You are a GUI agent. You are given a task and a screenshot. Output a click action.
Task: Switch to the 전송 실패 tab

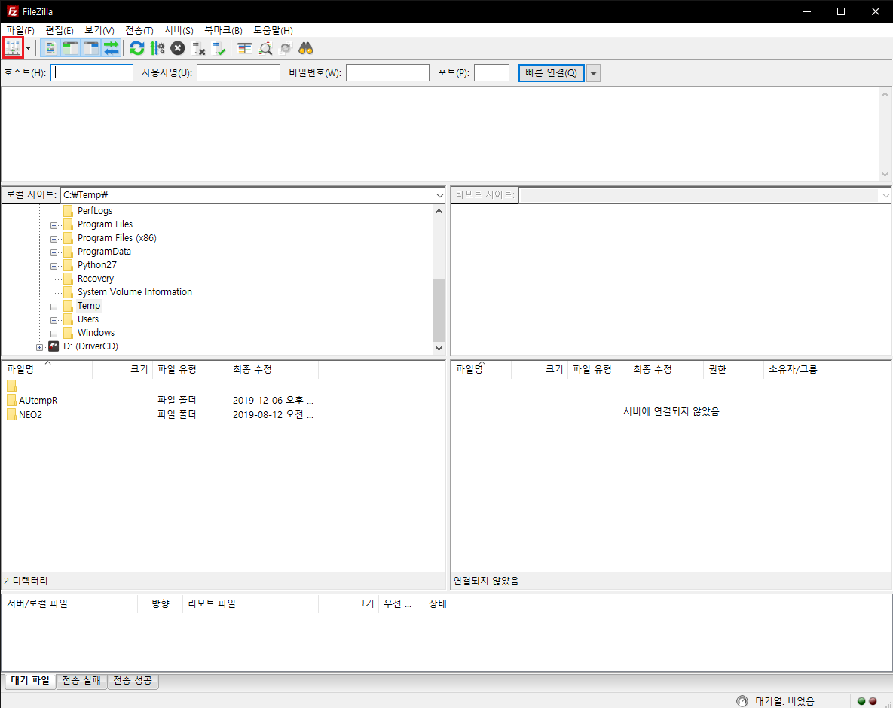pos(81,681)
